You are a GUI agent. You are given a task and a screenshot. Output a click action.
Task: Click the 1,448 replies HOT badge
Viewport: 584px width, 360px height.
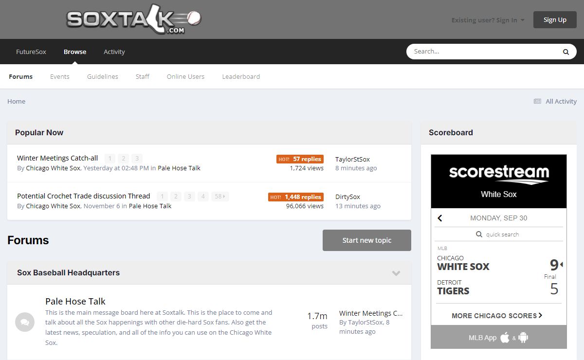(x=296, y=197)
